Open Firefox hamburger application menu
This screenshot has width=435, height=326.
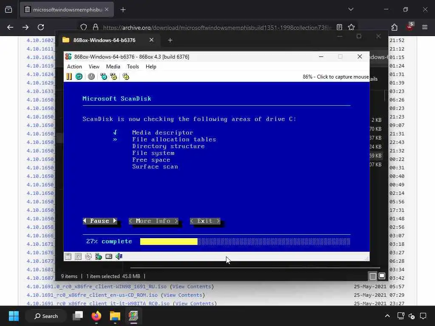coord(425,27)
